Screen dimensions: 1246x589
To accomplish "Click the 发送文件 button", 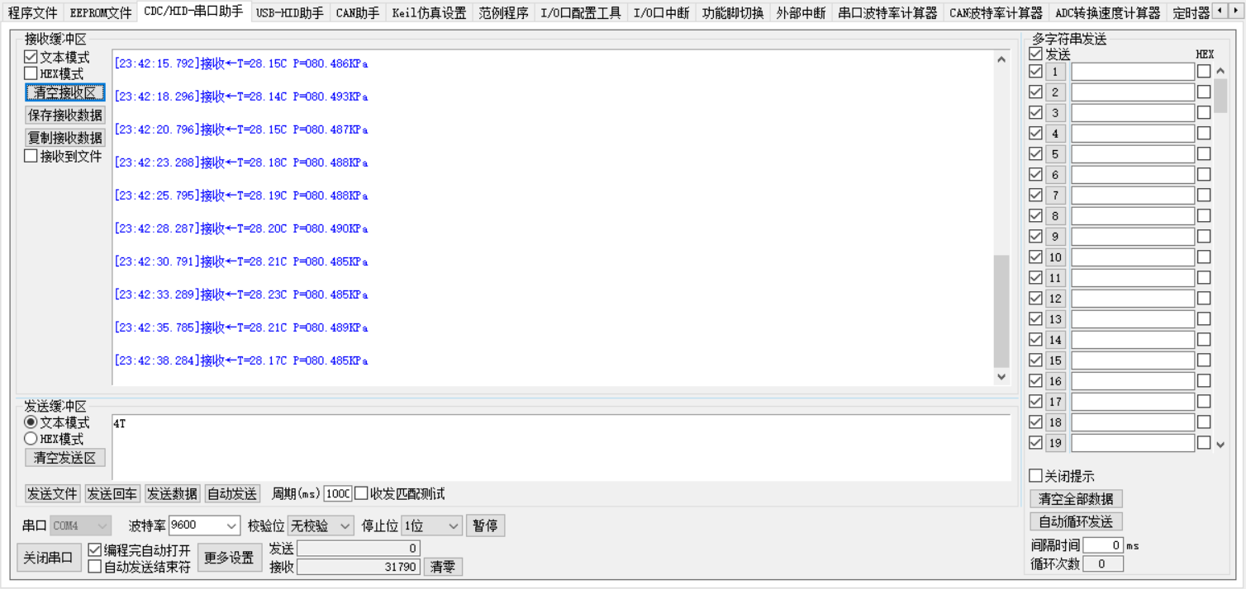I will 53,493.
